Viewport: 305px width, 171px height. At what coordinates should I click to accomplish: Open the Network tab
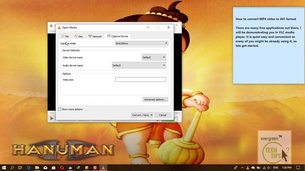(x=95, y=36)
